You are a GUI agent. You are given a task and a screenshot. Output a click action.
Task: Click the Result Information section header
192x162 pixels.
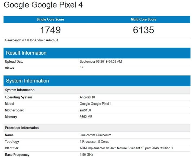(26, 53)
